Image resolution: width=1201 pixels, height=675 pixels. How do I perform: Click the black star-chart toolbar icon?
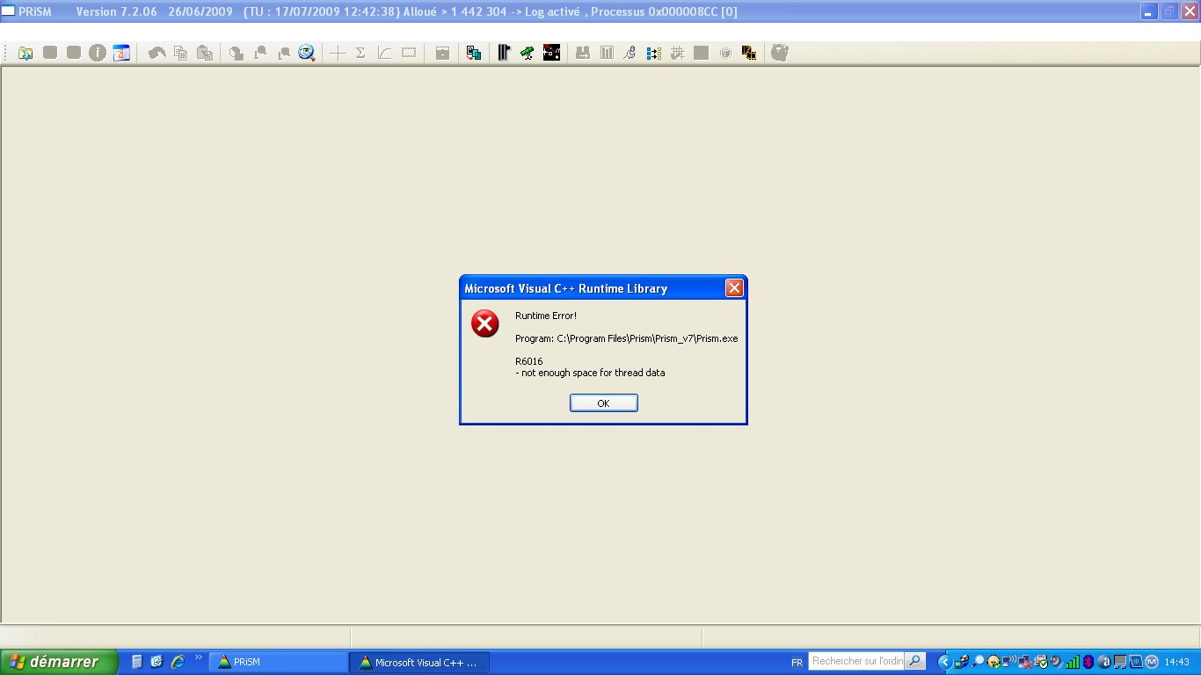551,53
